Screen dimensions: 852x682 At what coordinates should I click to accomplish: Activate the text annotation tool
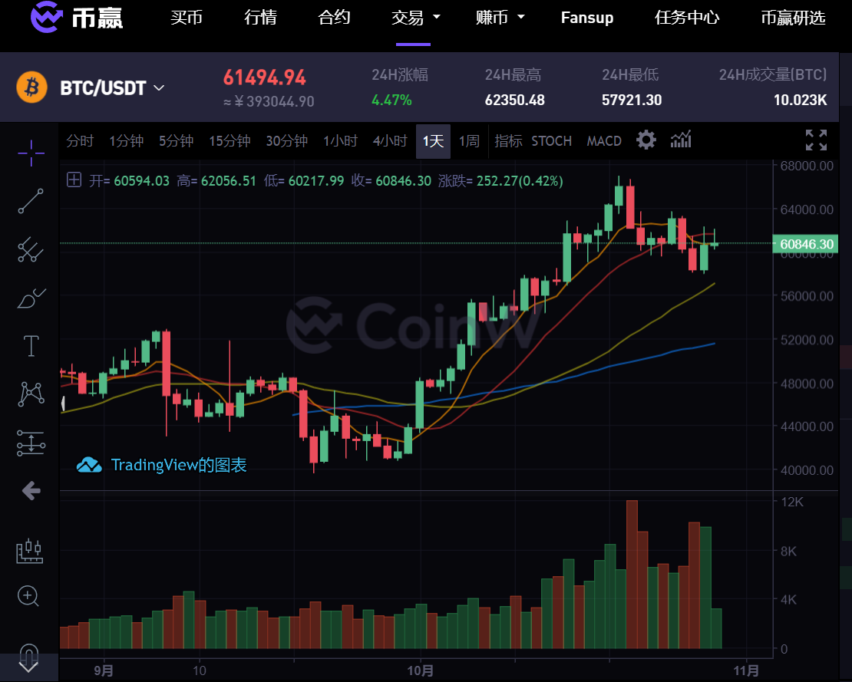coord(31,346)
